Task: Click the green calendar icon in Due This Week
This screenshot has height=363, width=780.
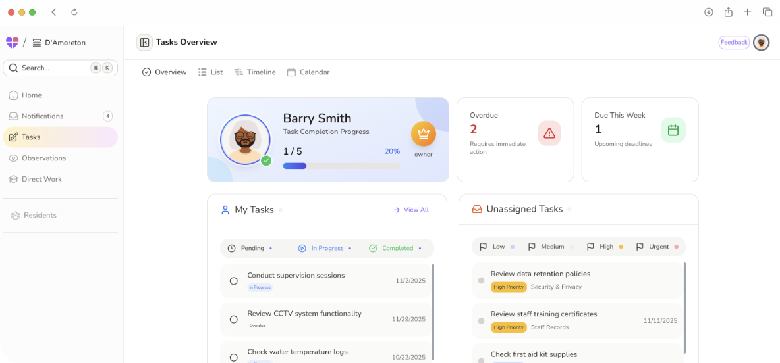Action: pos(673,130)
